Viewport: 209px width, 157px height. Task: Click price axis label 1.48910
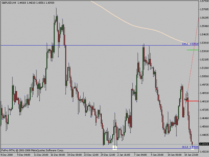[204, 93]
